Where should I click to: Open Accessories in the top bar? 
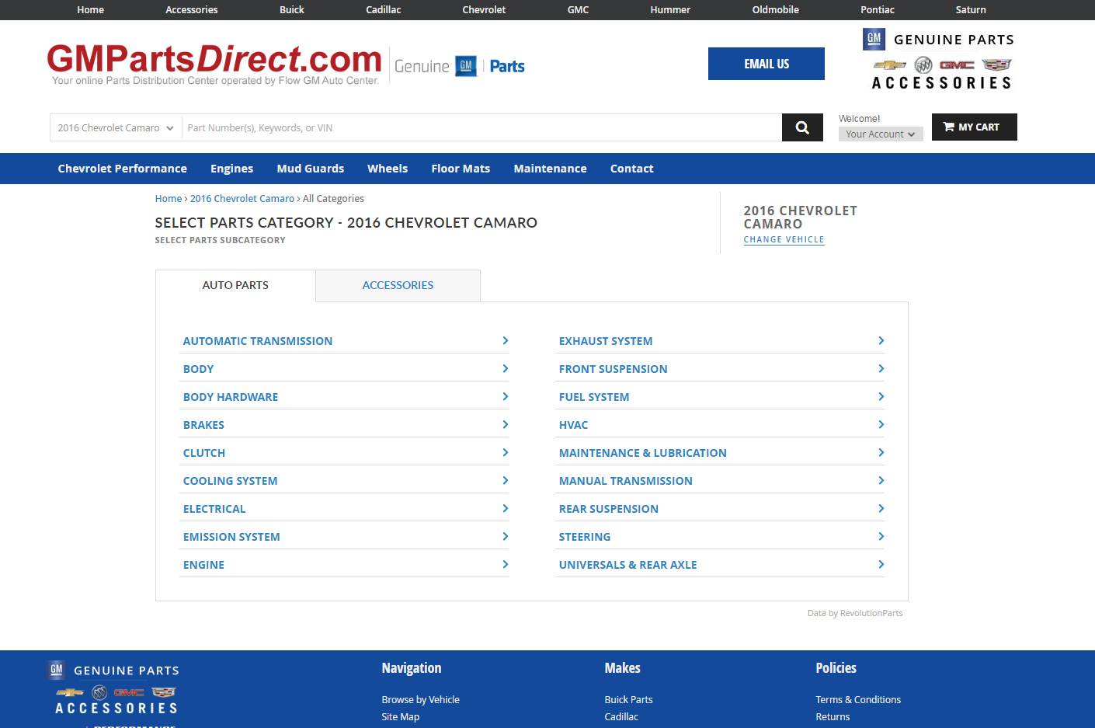(192, 10)
